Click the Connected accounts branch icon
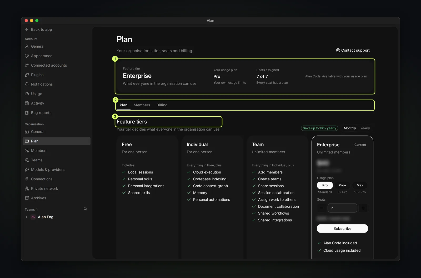 [x=27, y=65]
